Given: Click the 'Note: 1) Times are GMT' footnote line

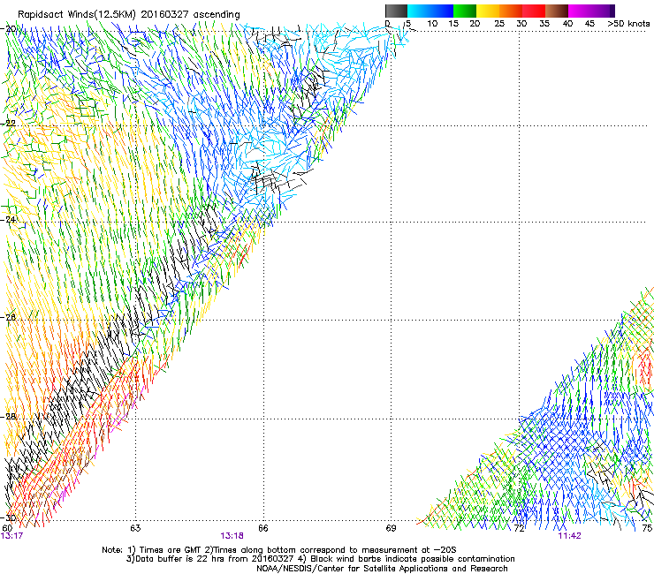Looking at the screenshot, I should click(279, 550).
